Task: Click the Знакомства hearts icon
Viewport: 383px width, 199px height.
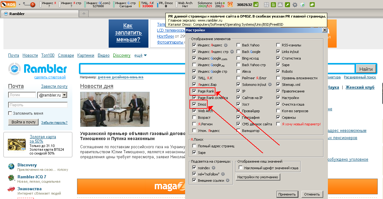Action: (11, 190)
